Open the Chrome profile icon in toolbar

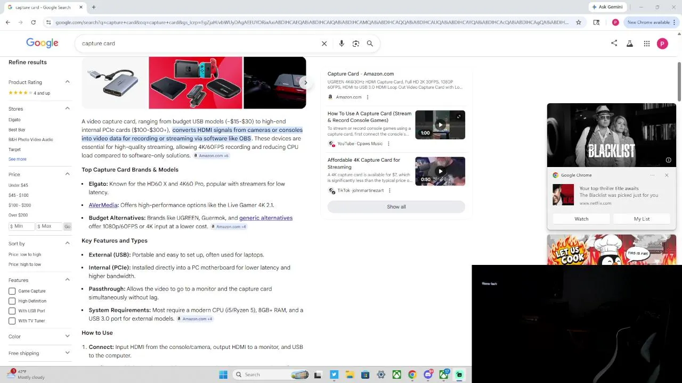pyautogui.click(x=615, y=22)
